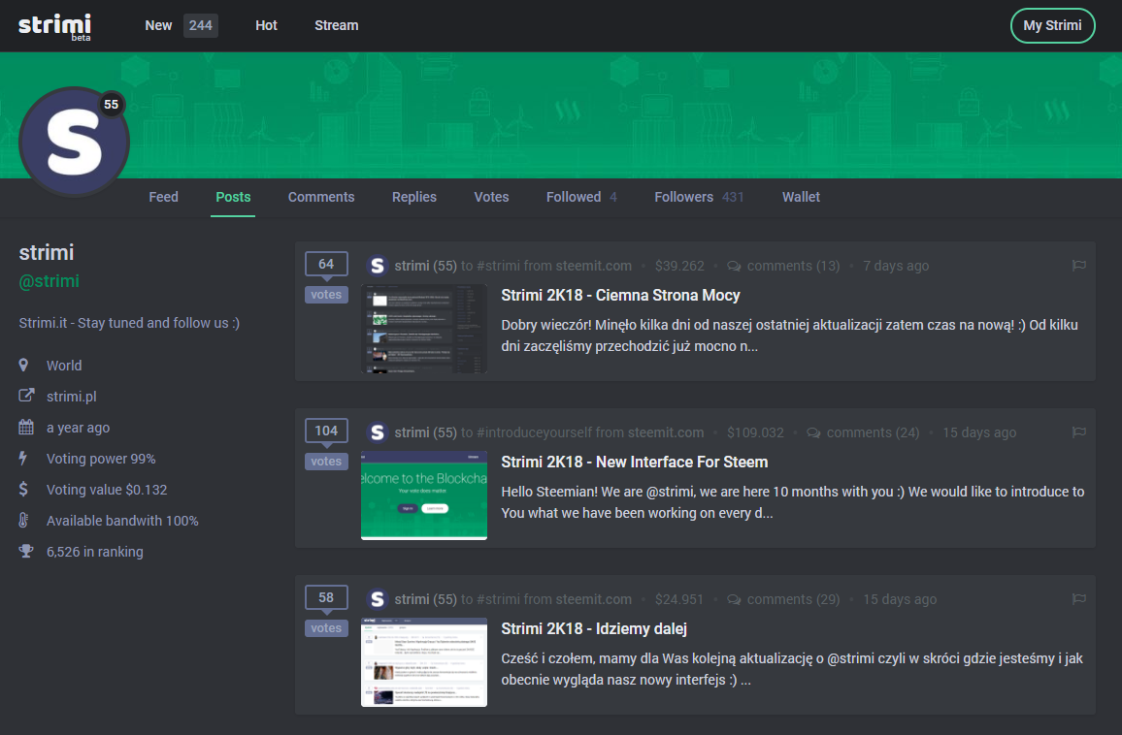The image size is (1122, 735).
Task: Open the strimi.pl website link
Action: pos(72,396)
